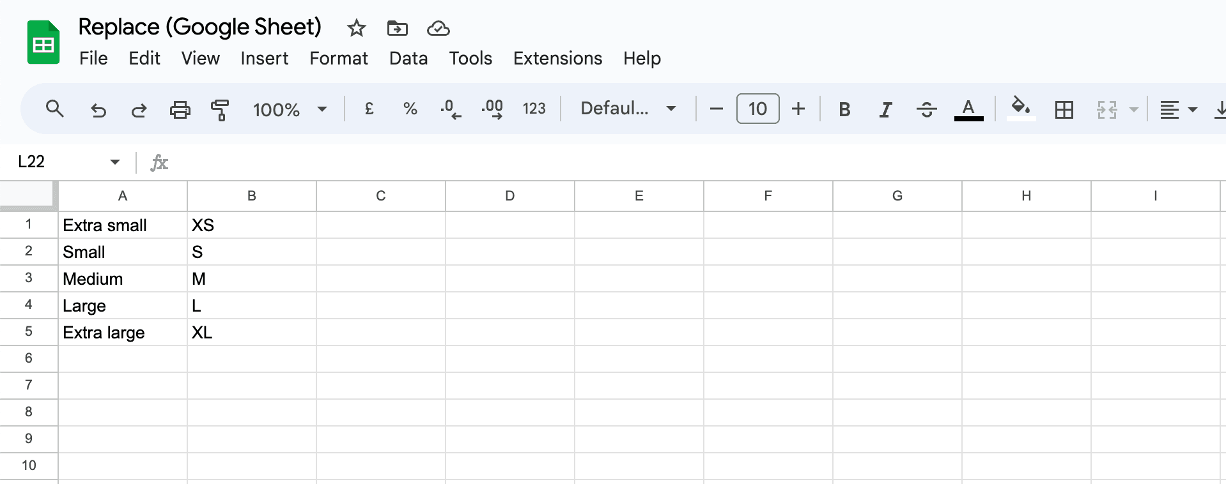Open more number formats via 123 icon
This screenshot has height=484, width=1226.
click(x=534, y=109)
